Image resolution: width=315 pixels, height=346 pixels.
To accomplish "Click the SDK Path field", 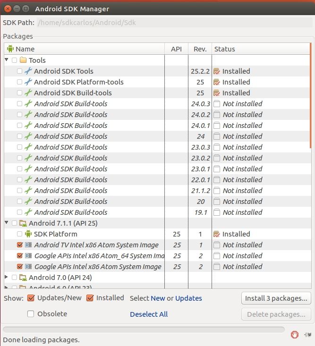I will tap(174, 23).
